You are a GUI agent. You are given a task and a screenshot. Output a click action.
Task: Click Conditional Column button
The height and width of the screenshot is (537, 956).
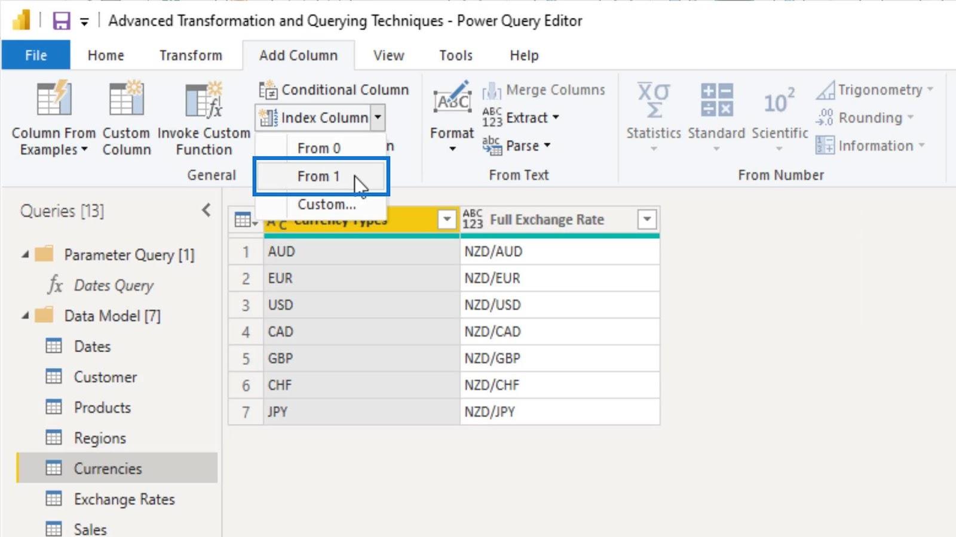(x=333, y=89)
